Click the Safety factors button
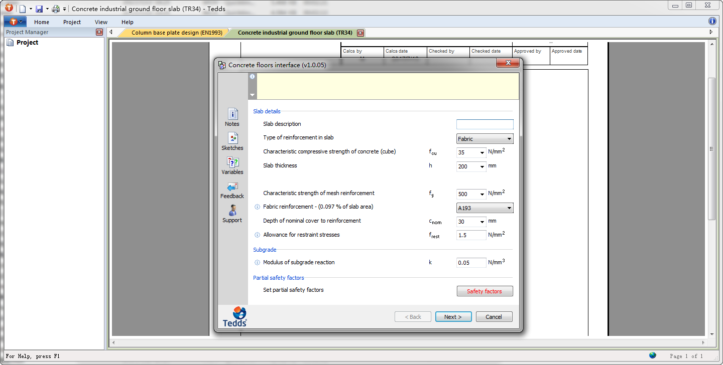The width and height of the screenshot is (723, 365). [485, 291]
